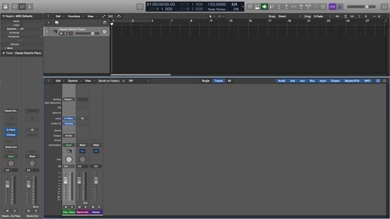
Task: Open the Tracks area View menu
Action: 91,16
